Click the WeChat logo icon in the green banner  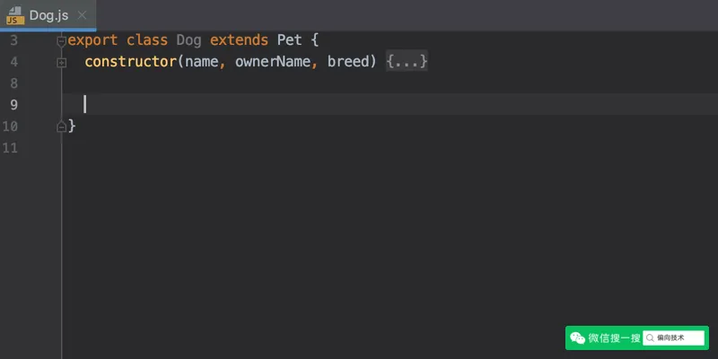click(x=577, y=338)
